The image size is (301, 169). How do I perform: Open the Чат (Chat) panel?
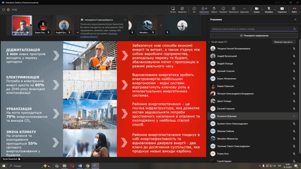[194, 9]
